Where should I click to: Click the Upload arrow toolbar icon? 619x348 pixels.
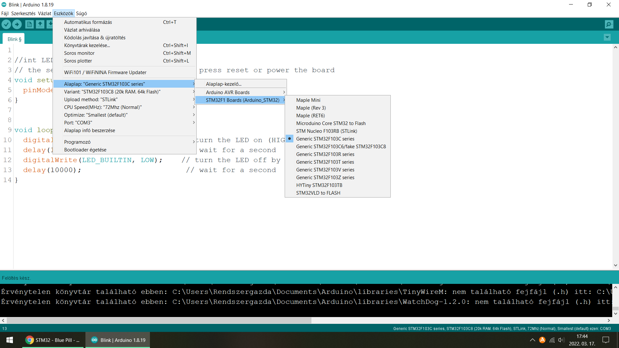(17, 24)
